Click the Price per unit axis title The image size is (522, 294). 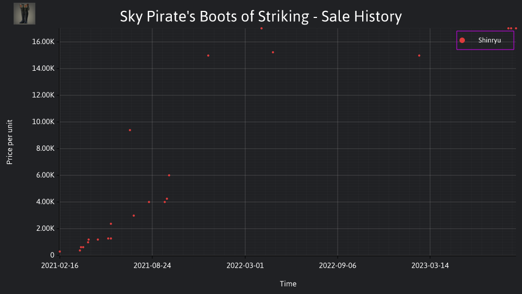pyautogui.click(x=9, y=142)
